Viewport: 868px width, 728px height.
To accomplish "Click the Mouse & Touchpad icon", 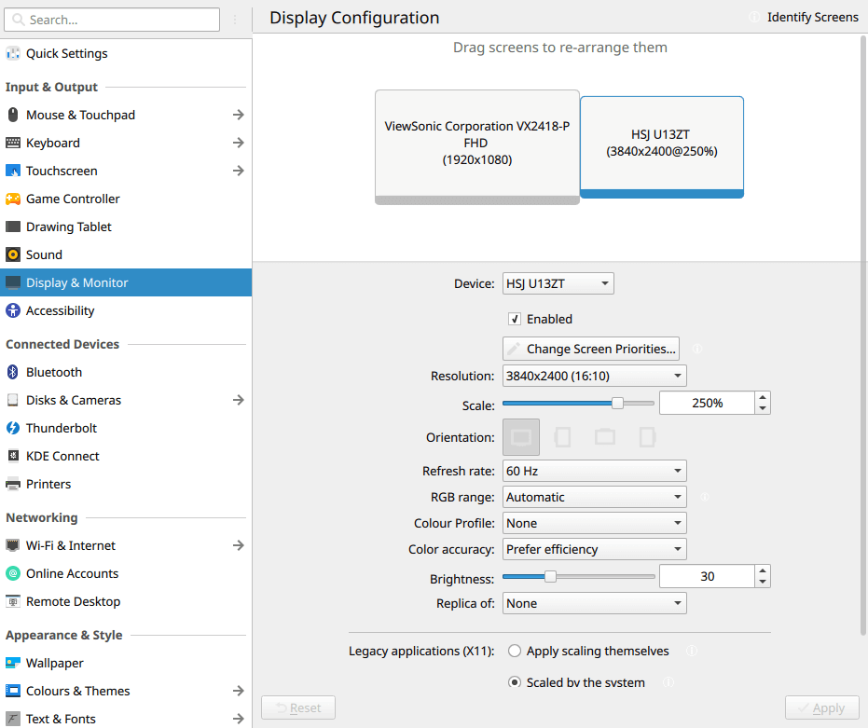I will coord(13,115).
